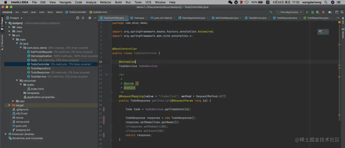Image resolution: width=345 pixels, height=148 pixels.
Task: Click the demo breadcrumb in navigation bar
Action: tap(59, 12)
